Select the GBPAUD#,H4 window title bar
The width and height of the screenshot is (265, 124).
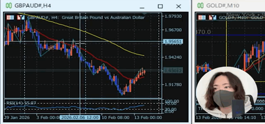pyautogui.click(x=78, y=6)
